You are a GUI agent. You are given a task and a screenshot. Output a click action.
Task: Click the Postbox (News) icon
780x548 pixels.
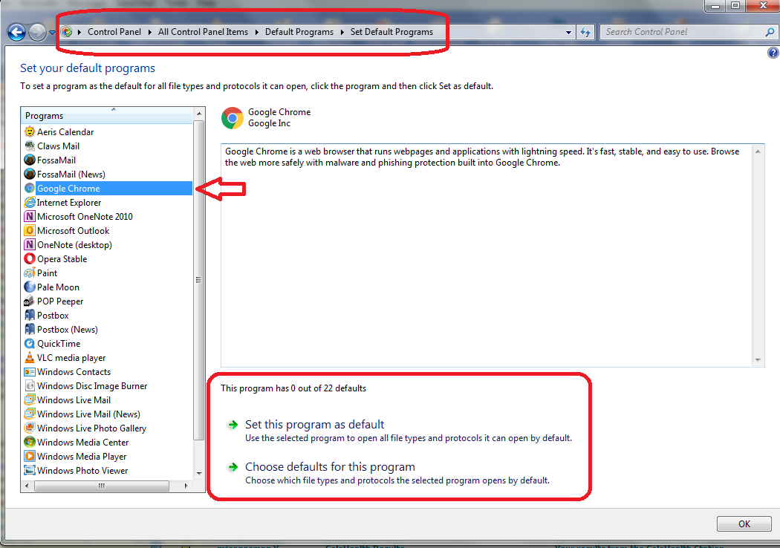(30, 329)
